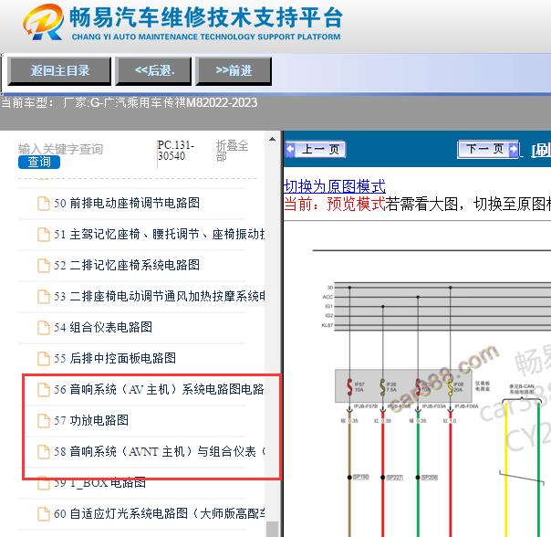This screenshot has height=537, width=551.
Task: Click document icon for item 60
Action: tap(44, 514)
